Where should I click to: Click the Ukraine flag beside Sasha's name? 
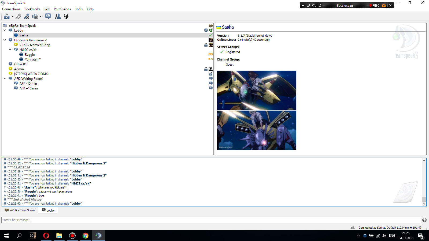219,27
